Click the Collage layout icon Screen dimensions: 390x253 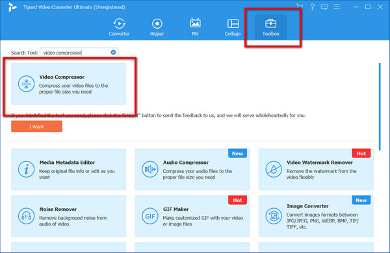coord(233,23)
